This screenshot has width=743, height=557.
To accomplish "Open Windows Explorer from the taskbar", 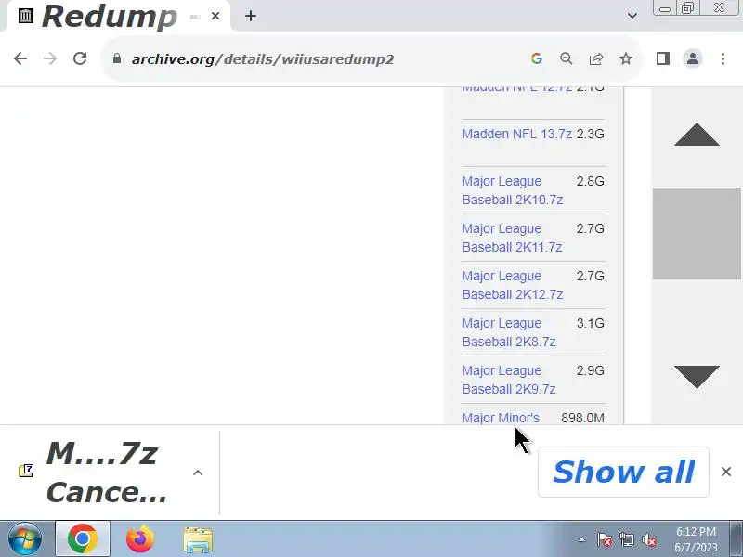I will pyautogui.click(x=198, y=539).
